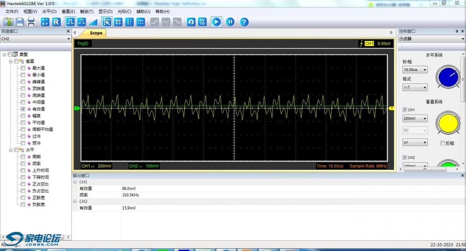This screenshot has height=251, width=466.
Task: Open the CH1 200mV volts dropdown
Action: point(415,119)
